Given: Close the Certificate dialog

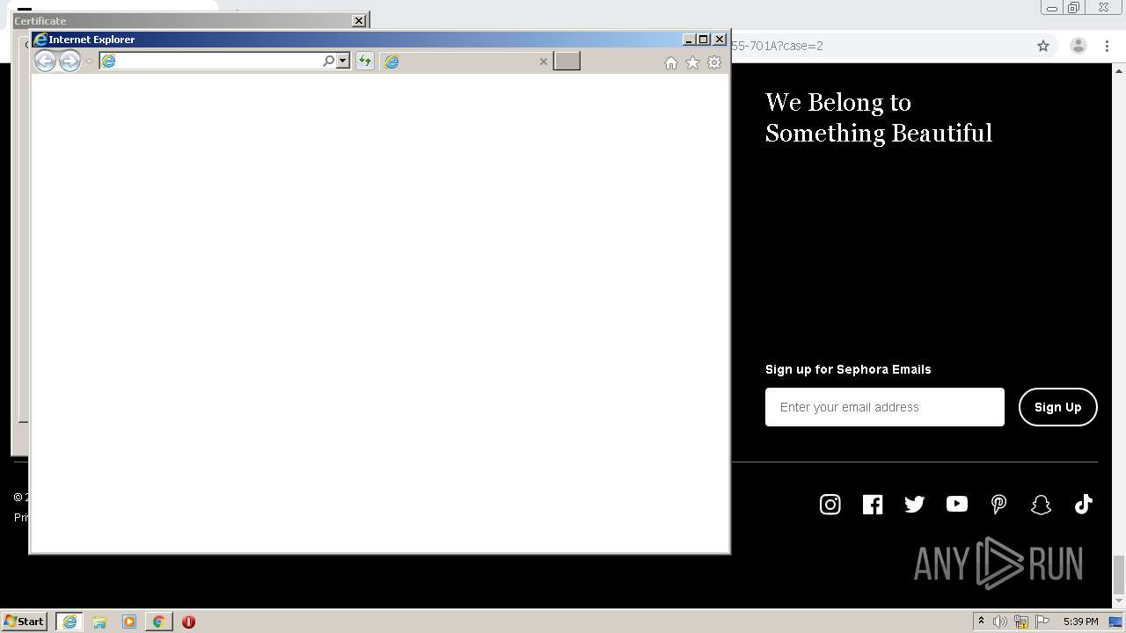Looking at the screenshot, I should coord(359,20).
